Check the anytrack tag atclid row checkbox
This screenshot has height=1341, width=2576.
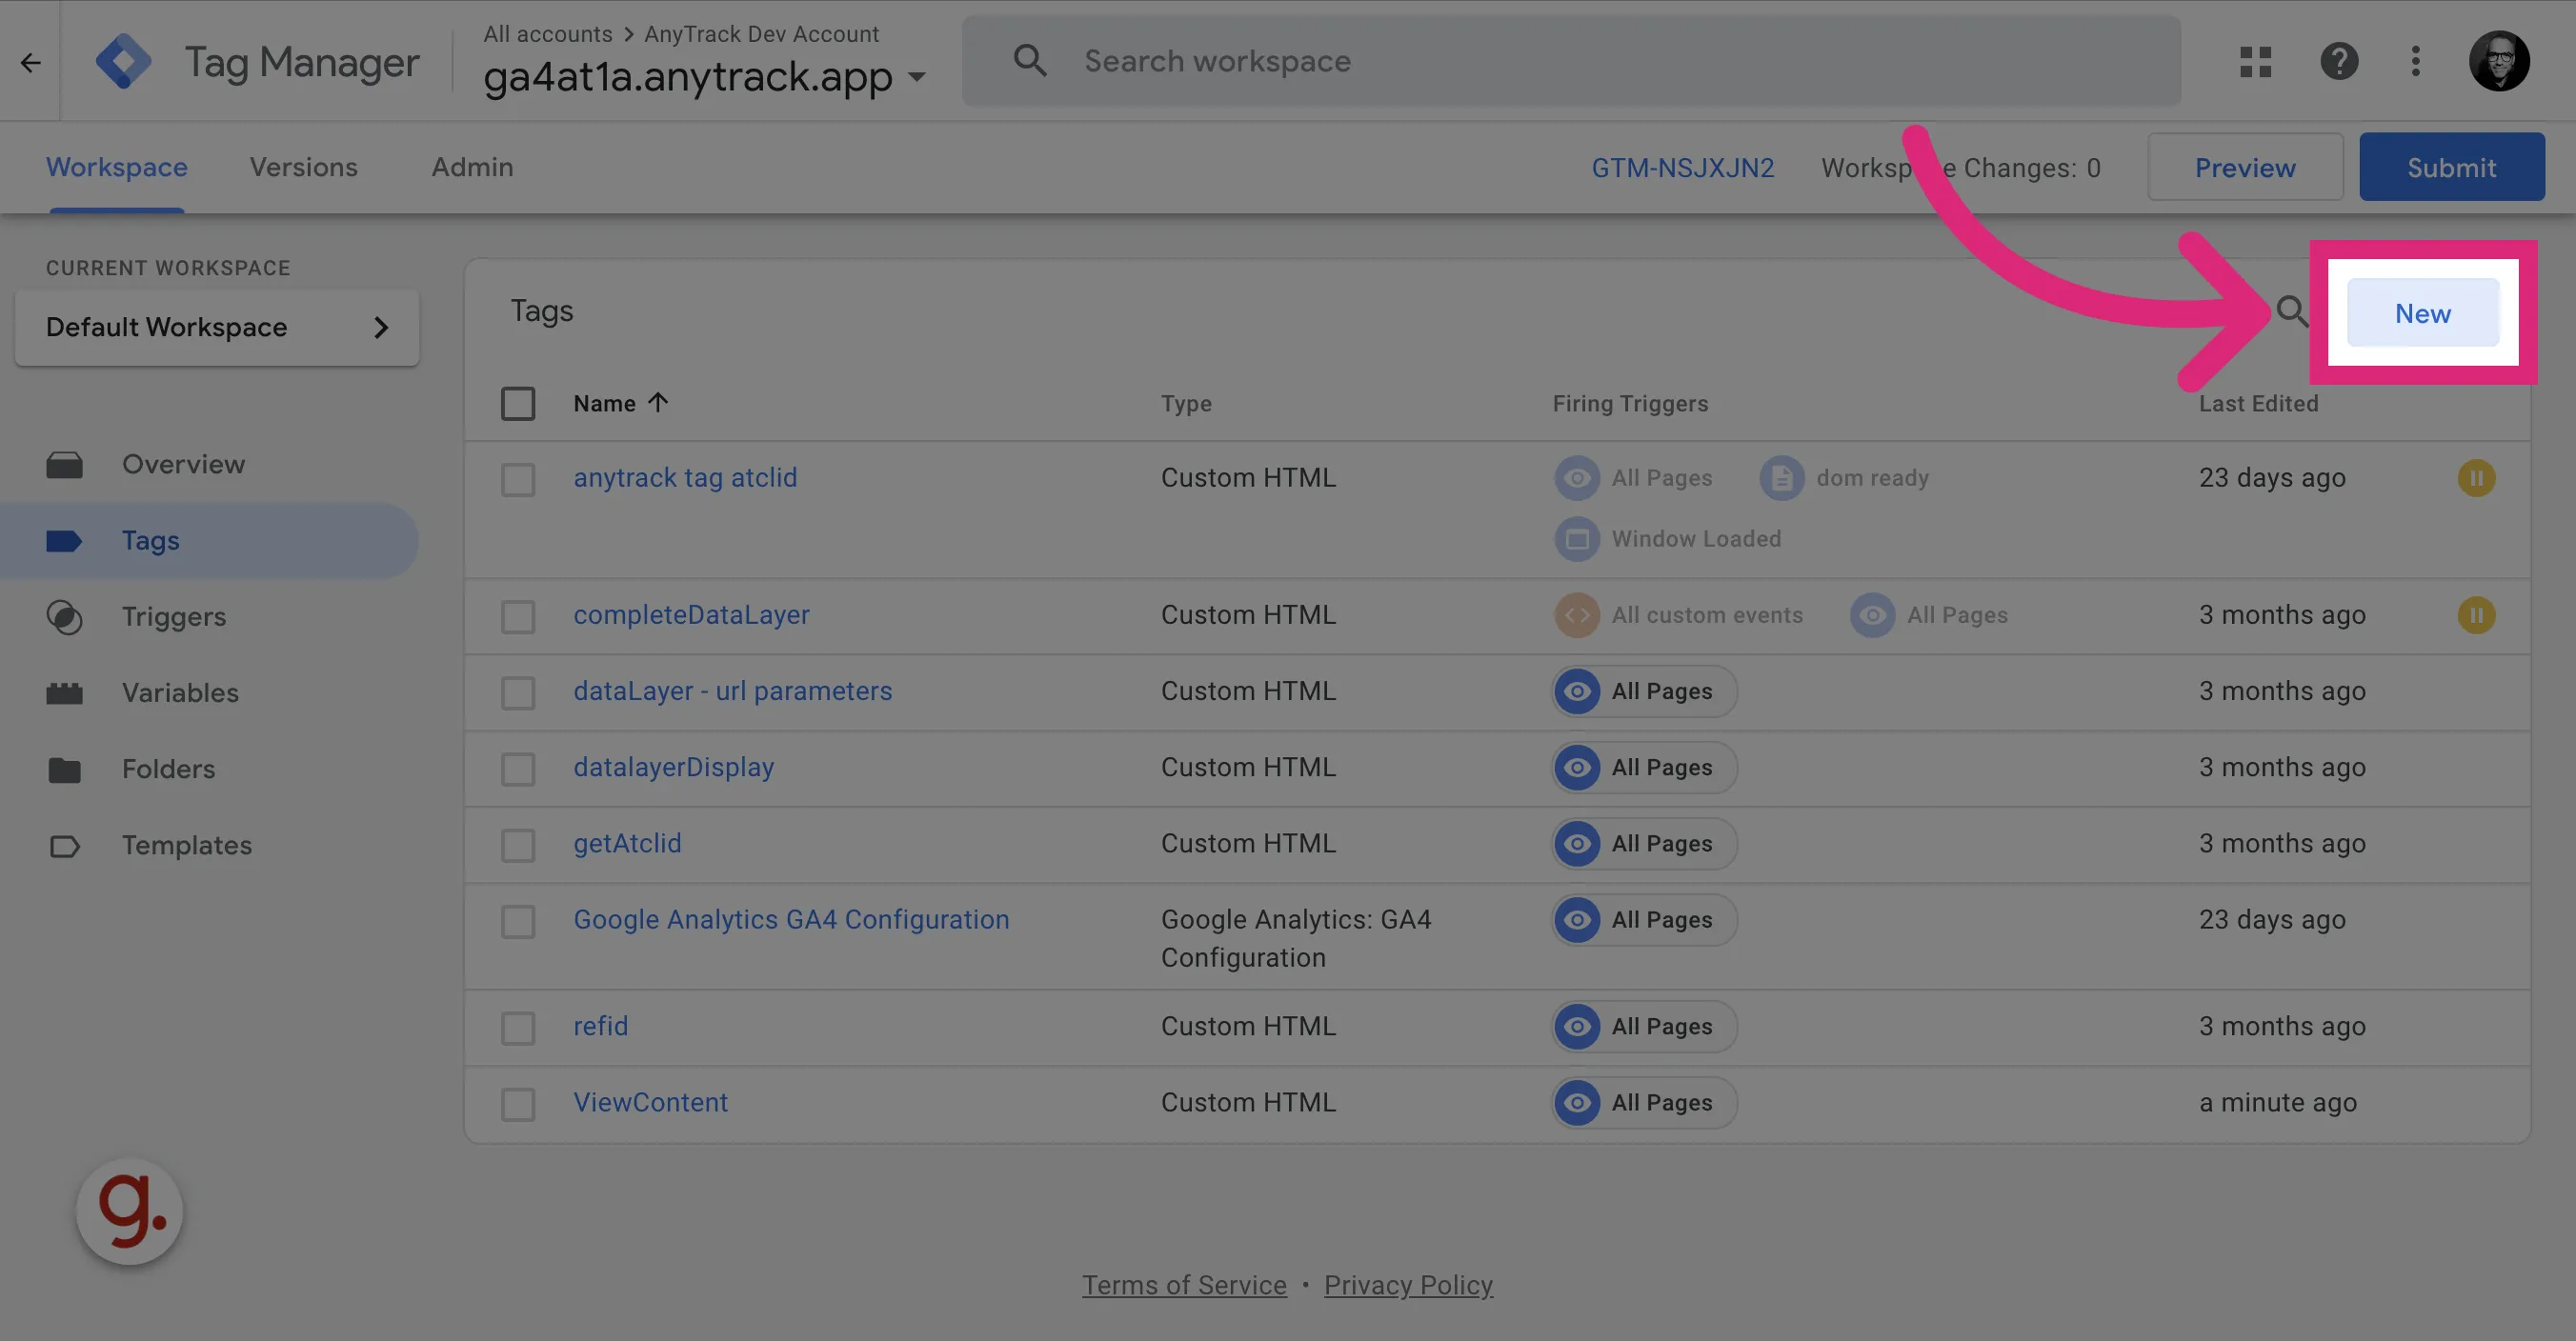click(x=518, y=479)
